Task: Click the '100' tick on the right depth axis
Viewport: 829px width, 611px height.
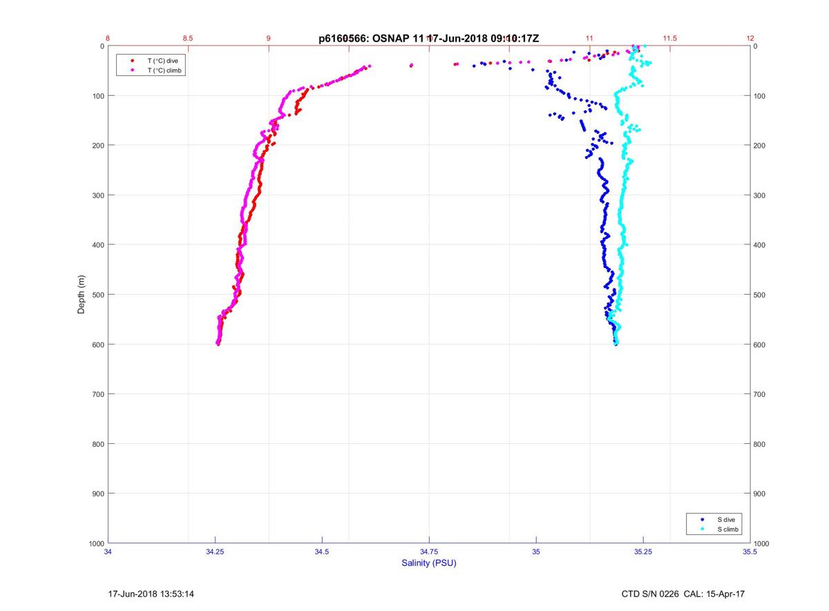Action: pos(761,96)
